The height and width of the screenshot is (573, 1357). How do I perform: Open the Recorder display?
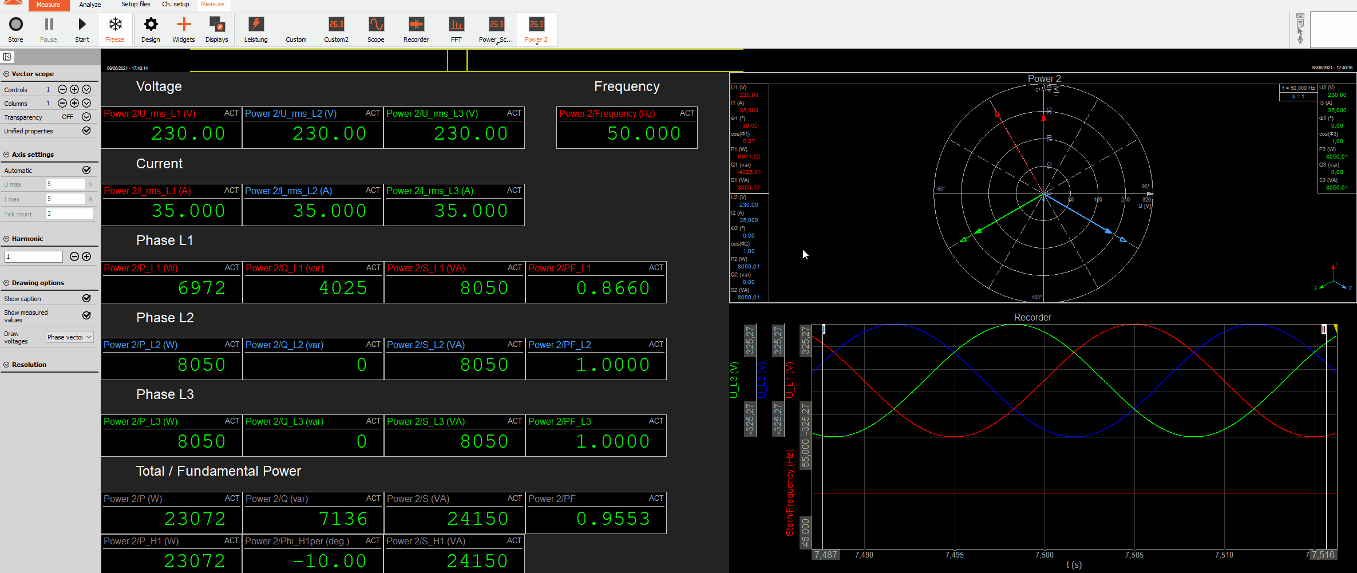pyautogui.click(x=416, y=29)
